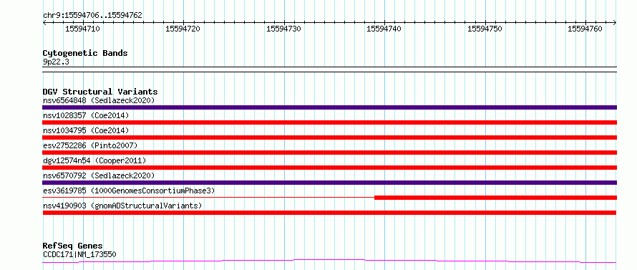Screen dimensions: 637x270
Task: Click label esv2752286 (Pinto2007)
Action: (90, 145)
